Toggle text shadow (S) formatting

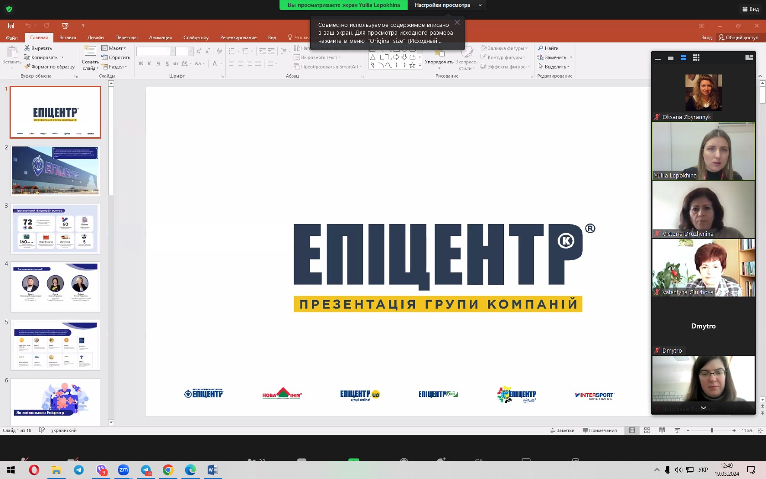pos(167,63)
